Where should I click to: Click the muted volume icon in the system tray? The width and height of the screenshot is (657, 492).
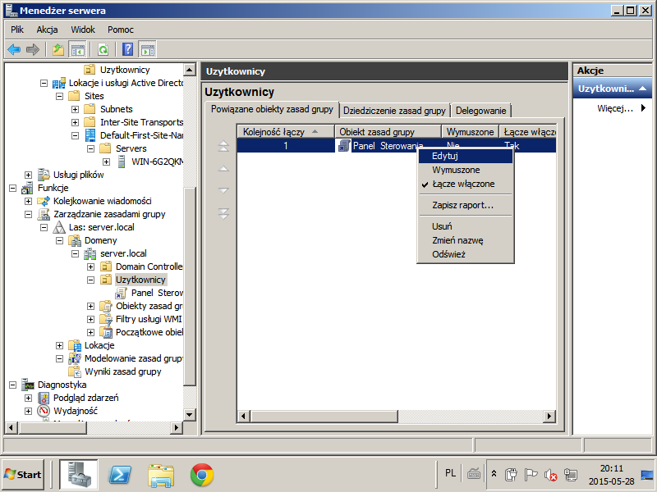click(550, 475)
